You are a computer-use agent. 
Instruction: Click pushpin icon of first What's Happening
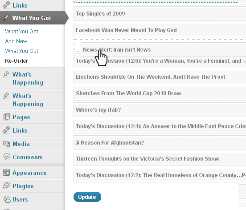(x=6, y=74)
